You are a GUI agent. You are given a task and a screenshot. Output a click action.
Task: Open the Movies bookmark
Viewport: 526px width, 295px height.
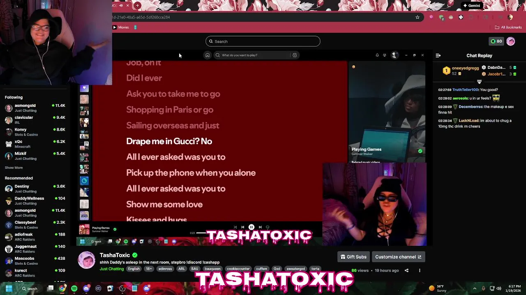121,27
